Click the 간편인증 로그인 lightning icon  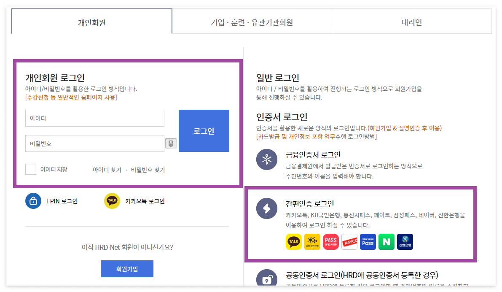[266, 208]
